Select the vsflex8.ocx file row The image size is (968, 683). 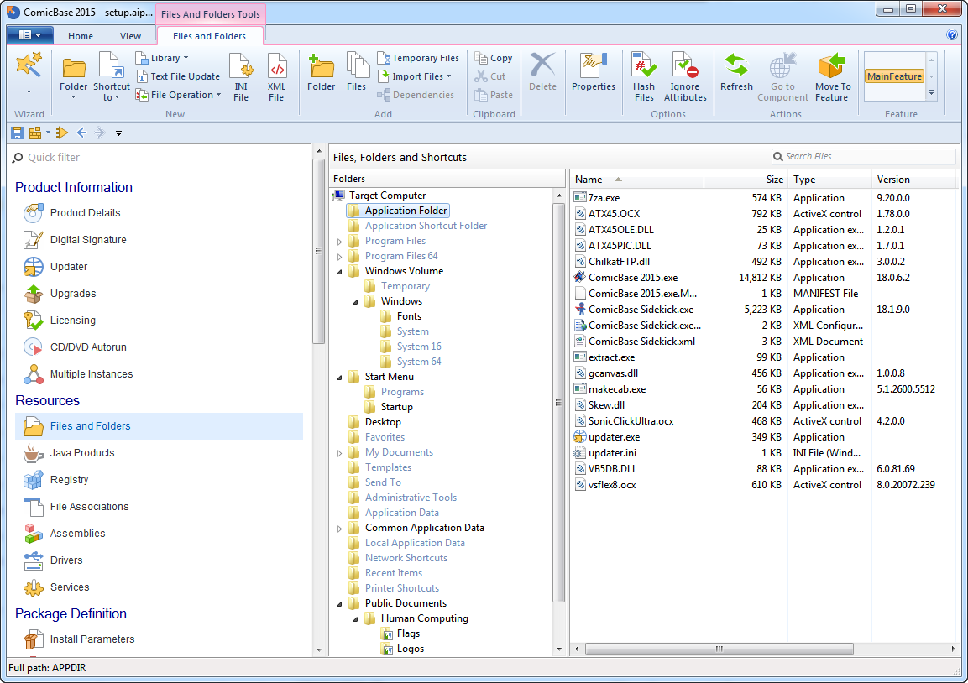click(763, 485)
